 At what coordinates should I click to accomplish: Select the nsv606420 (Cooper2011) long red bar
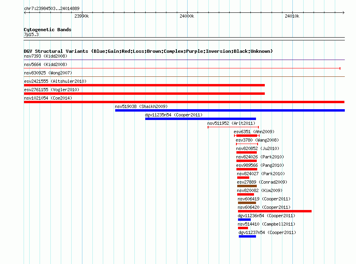(x=275, y=211)
